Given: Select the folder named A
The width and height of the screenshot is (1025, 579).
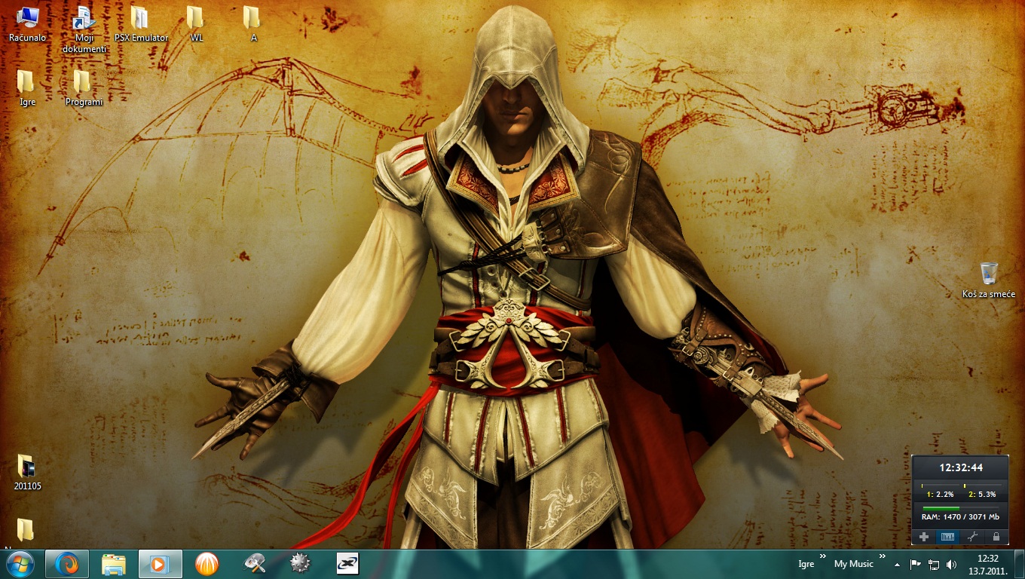Looking at the screenshot, I should 252,23.
